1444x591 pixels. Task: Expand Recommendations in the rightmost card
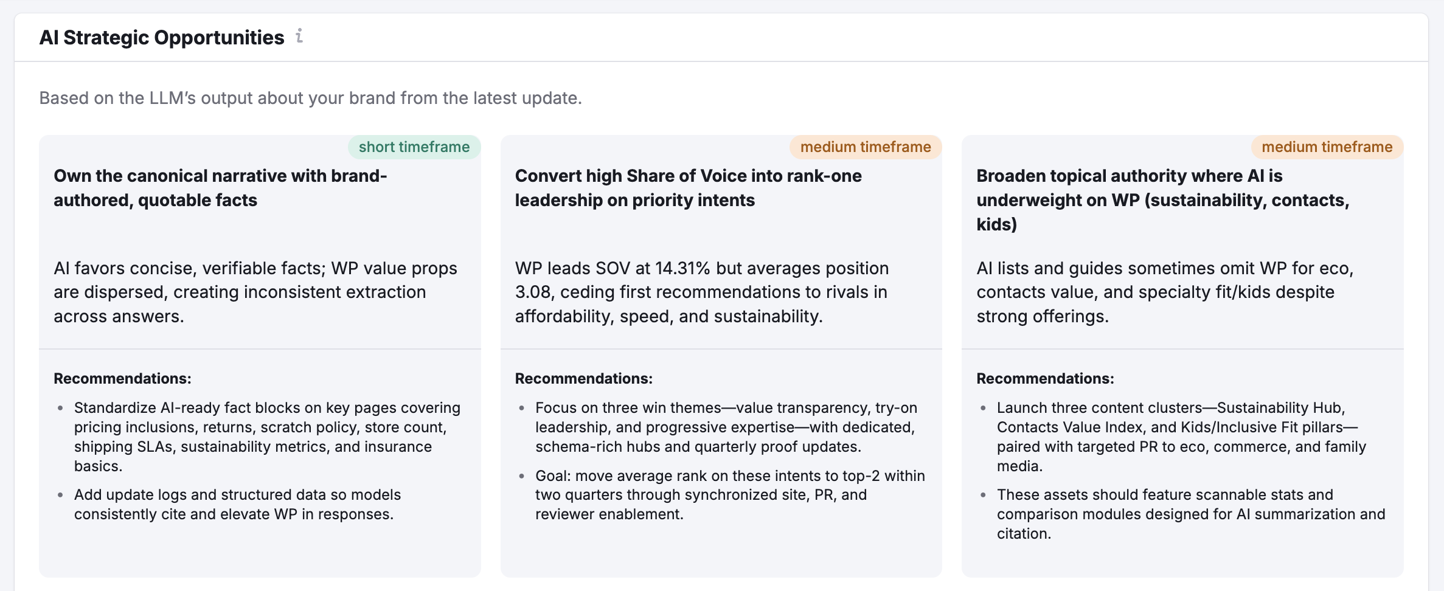(x=1044, y=378)
